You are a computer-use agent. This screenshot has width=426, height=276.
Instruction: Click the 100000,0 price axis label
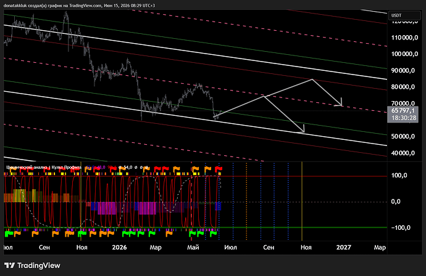tap(404, 54)
